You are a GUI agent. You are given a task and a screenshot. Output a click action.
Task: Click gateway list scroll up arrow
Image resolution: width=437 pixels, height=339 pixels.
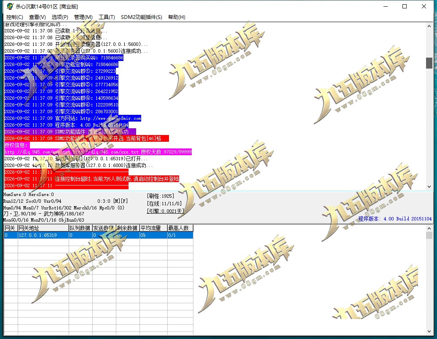point(429,228)
